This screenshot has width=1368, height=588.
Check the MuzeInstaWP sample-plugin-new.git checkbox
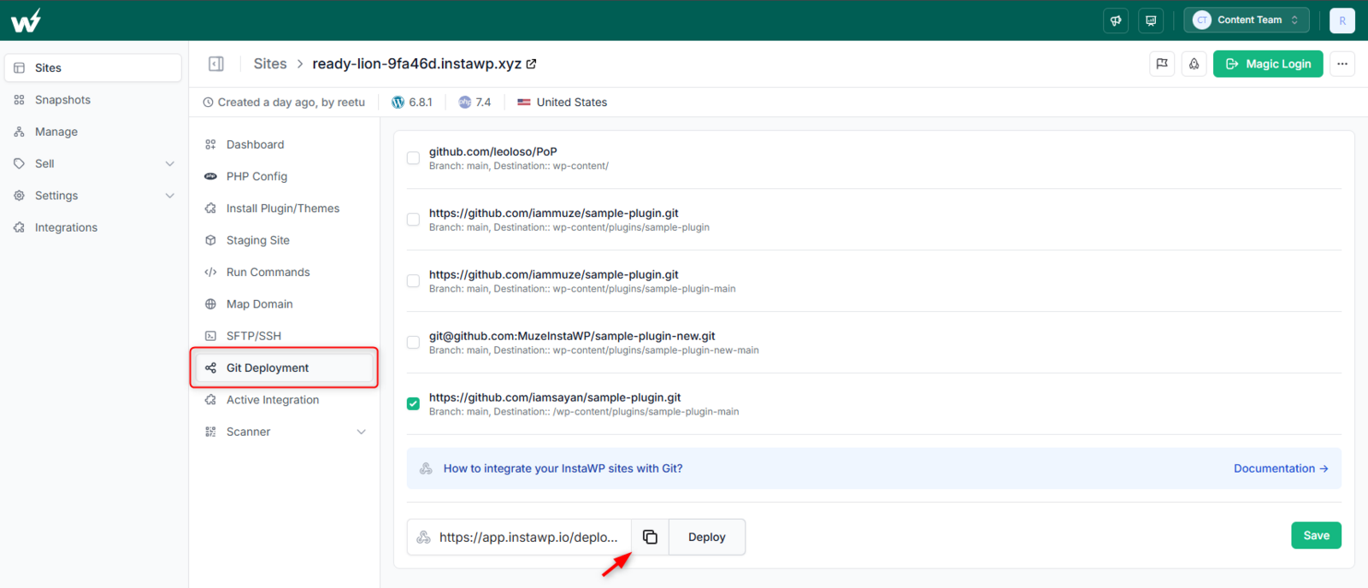click(413, 343)
